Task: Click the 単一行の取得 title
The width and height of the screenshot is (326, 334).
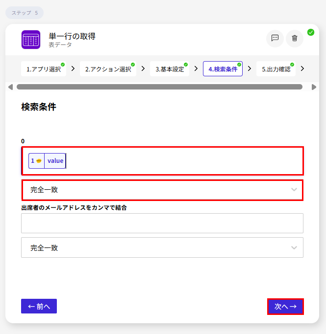Action: (72, 36)
